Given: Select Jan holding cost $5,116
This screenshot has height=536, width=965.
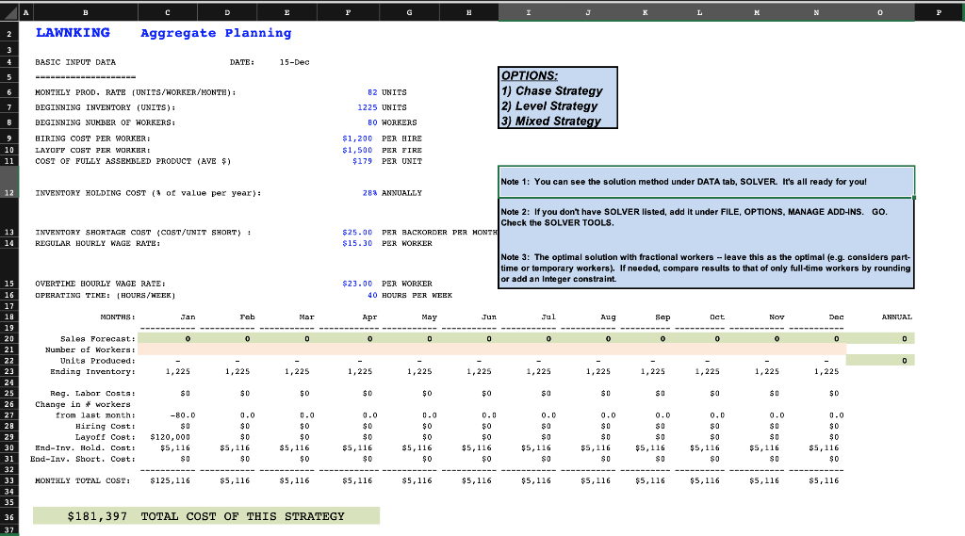Looking at the screenshot, I should pyautogui.click(x=175, y=448).
